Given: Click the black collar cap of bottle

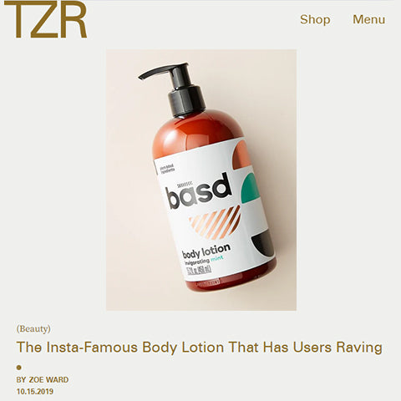Looking at the screenshot, I should pyautogui.click(x=186, y=101).
